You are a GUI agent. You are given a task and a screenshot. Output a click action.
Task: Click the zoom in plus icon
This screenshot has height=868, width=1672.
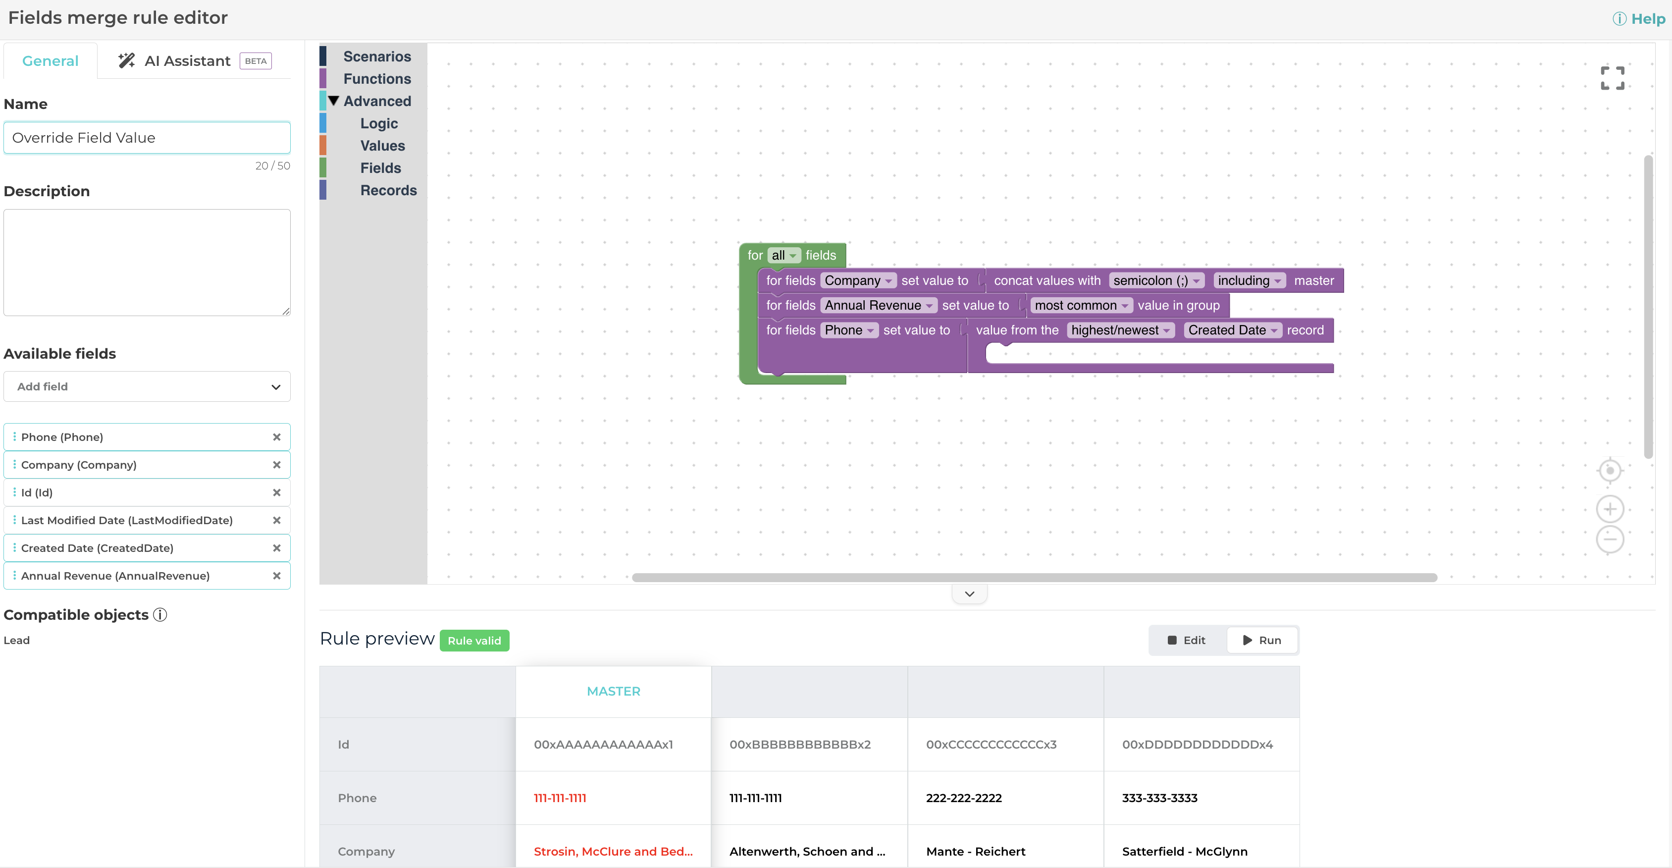click(x=1610, y=509)
